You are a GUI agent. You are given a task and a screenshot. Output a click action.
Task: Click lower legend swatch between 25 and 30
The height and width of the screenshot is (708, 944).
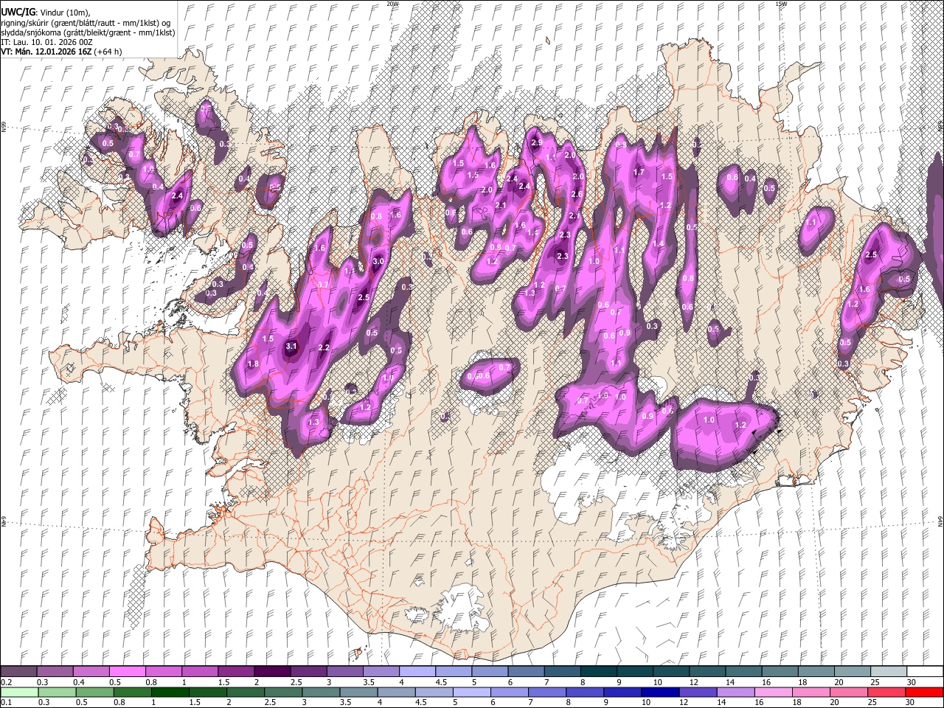pos(886,693)
